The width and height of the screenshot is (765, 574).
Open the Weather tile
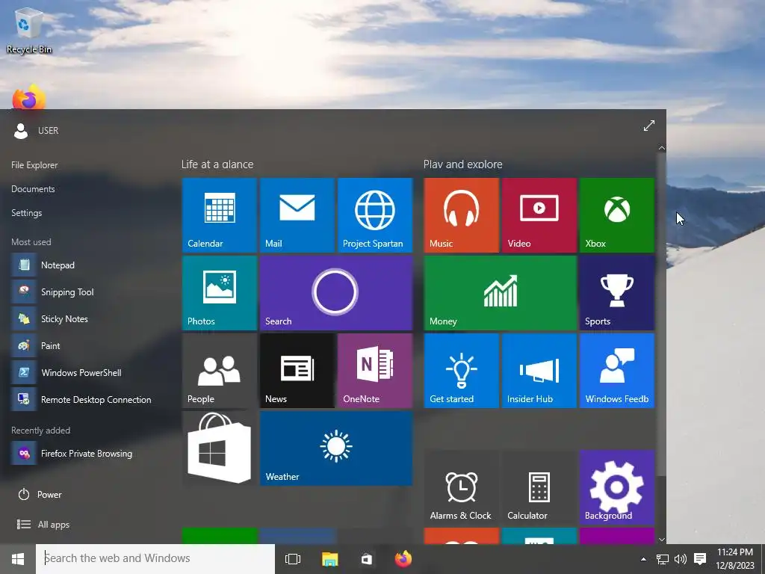336,448
